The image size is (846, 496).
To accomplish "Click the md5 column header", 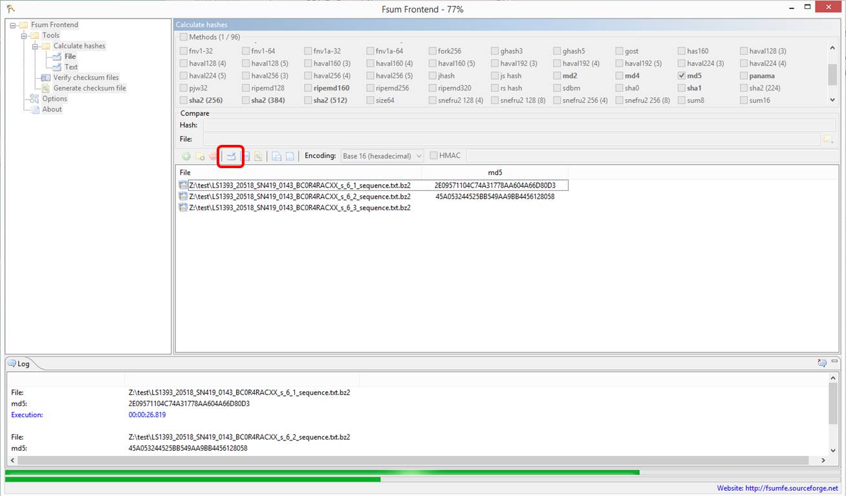I will (495, 173).
